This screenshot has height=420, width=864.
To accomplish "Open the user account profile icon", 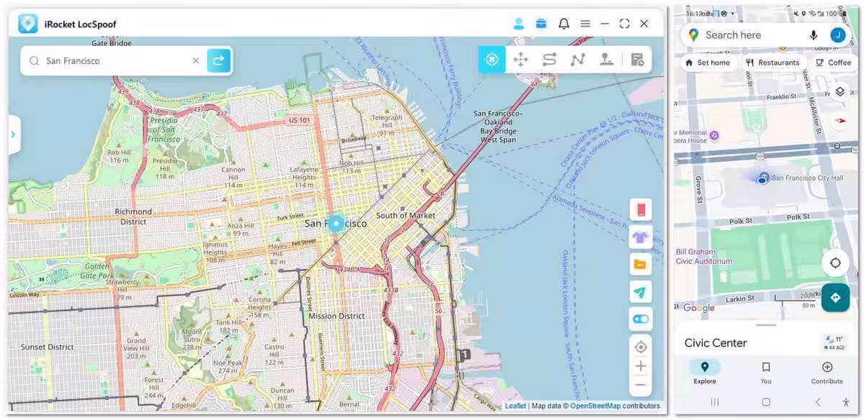I will tap(518, 24).
